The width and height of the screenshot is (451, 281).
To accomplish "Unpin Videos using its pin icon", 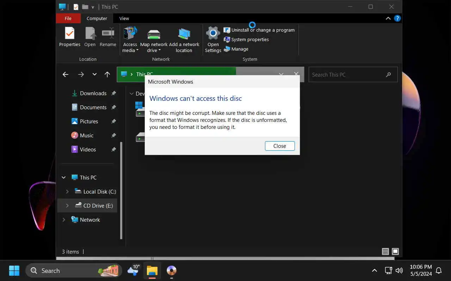I will point(113,149).
